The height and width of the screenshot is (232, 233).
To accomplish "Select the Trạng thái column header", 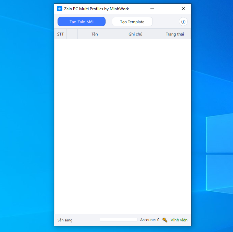I will click(x=175, y=34).
